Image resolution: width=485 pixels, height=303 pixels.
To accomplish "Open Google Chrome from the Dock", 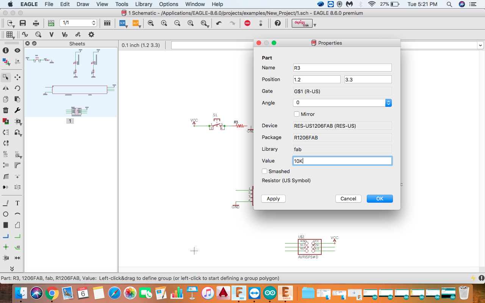I will tap(52, 294).
